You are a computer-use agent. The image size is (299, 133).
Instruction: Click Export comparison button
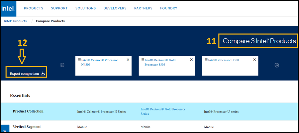click(x=27, y=74)
